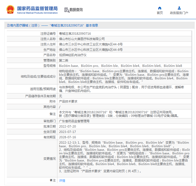Open the 详情 details link

click(62, 180)
